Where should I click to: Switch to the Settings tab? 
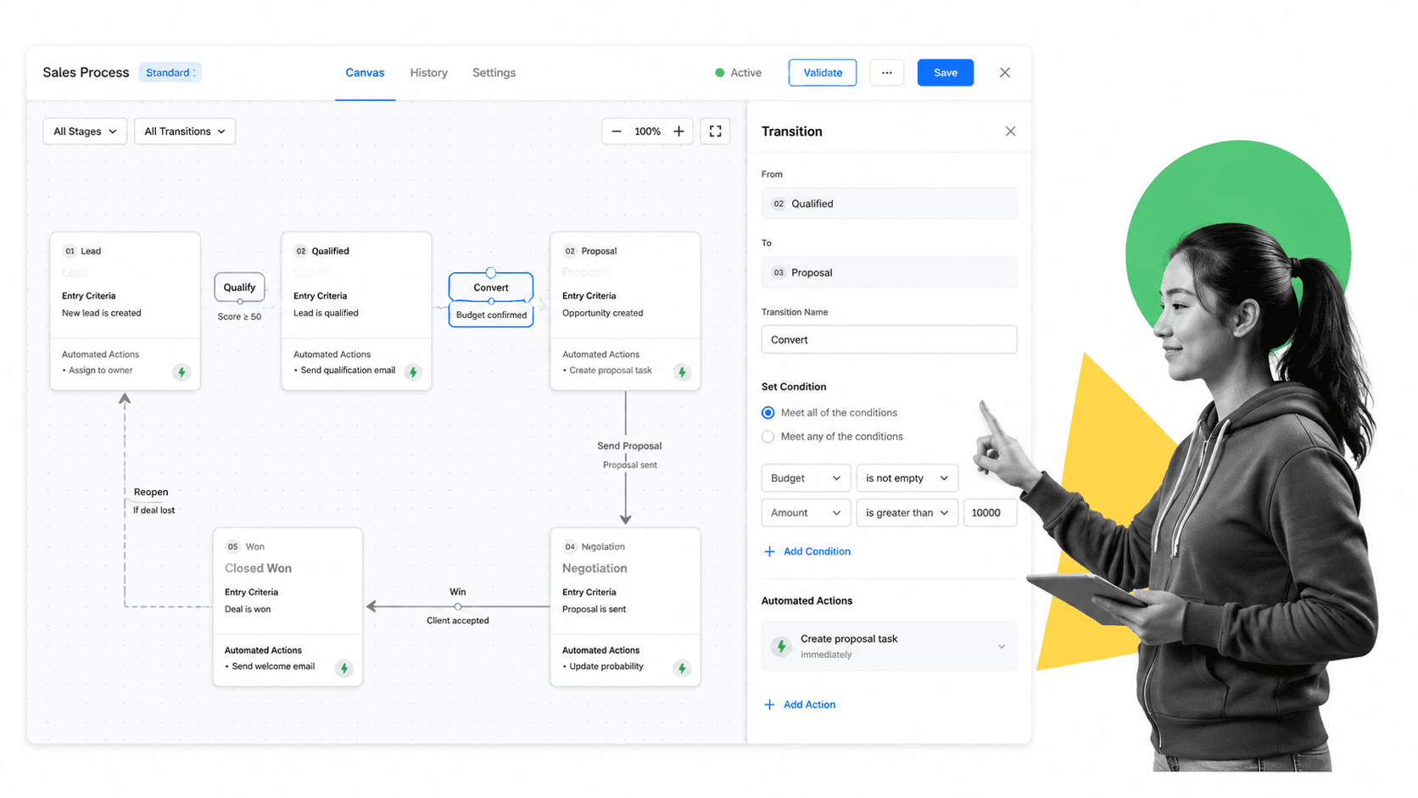point(494,73)
